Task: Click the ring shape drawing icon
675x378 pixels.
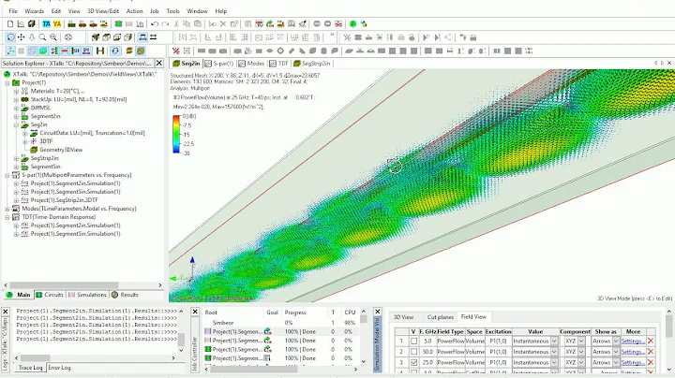Action: coord(280,51)
